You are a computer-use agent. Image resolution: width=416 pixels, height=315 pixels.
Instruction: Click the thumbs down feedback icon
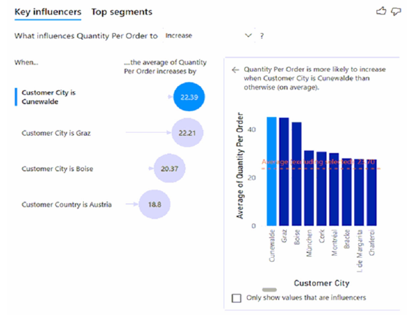[x=397, y=11]
